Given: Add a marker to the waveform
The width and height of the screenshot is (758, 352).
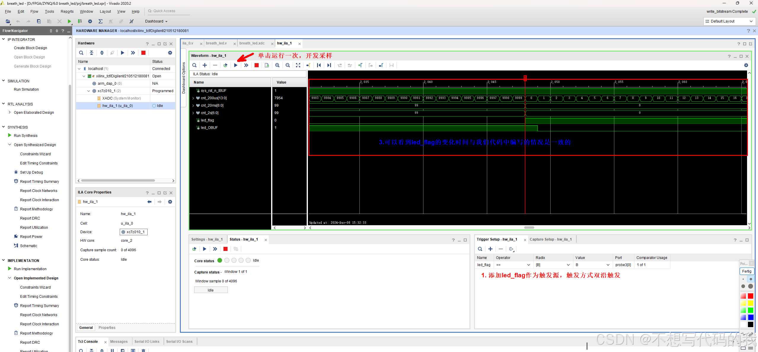Looking at the screenshot, I should 360,65.
